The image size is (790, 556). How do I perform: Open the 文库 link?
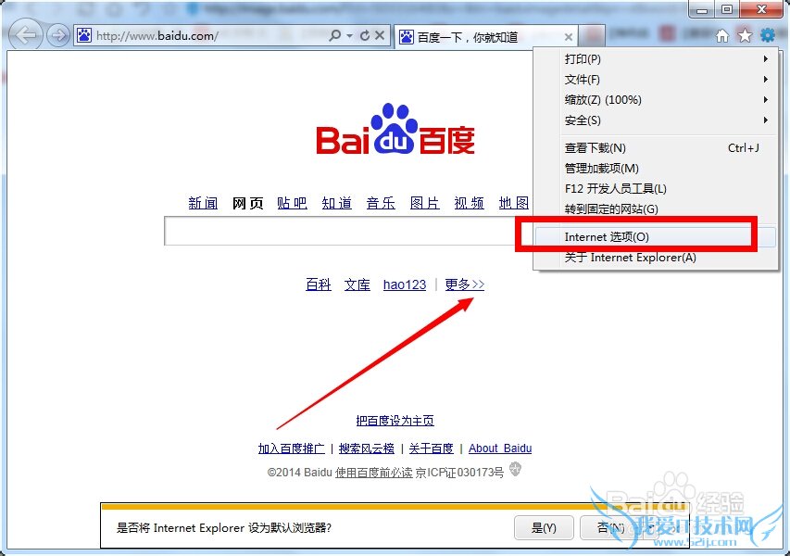click(357, 284)
